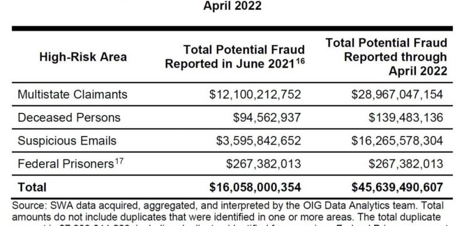Open footnote 17 next to Federal Prisoners

pos(119,162)
